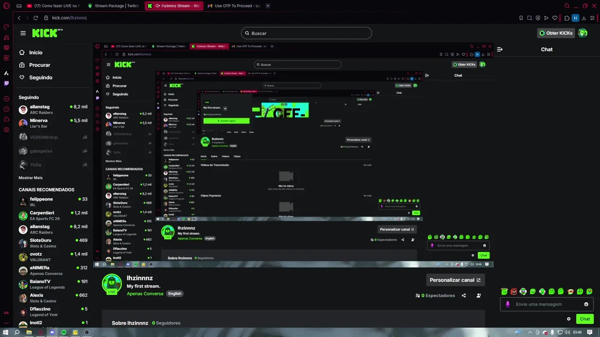600x337 pixels.
Task: Click the stream share icon
Action: tap(464, 295)
